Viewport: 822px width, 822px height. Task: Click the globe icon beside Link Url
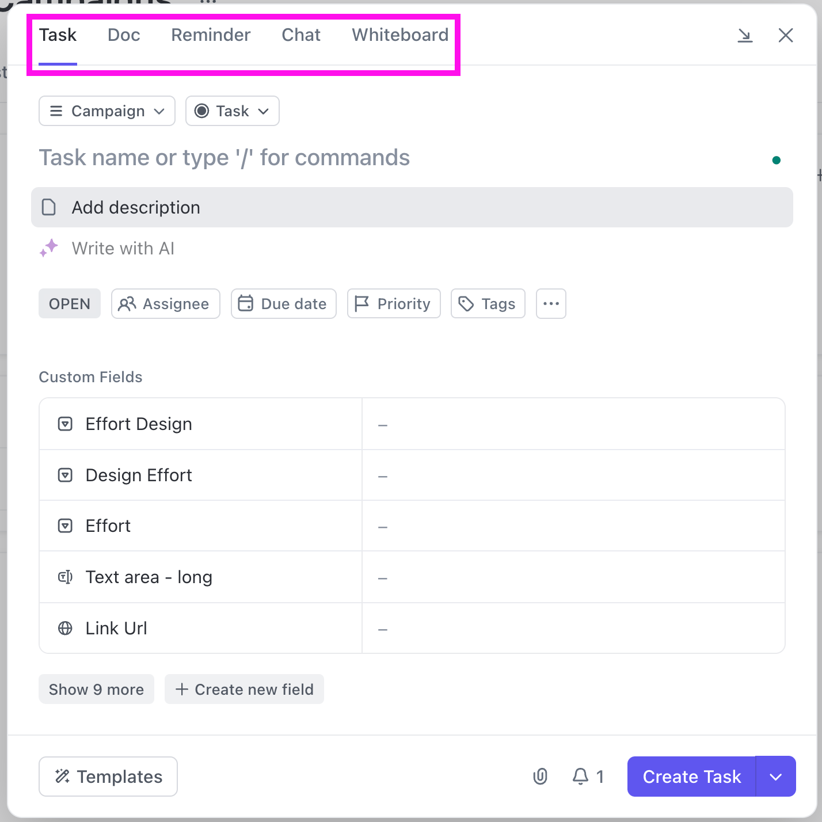pos(65,628)
